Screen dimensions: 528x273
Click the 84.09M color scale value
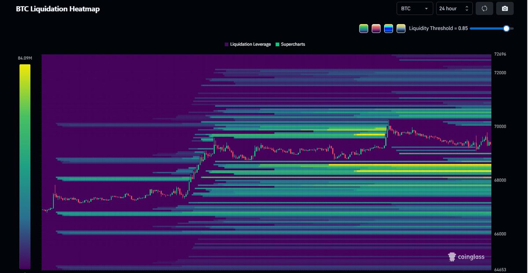click(25, 58)
